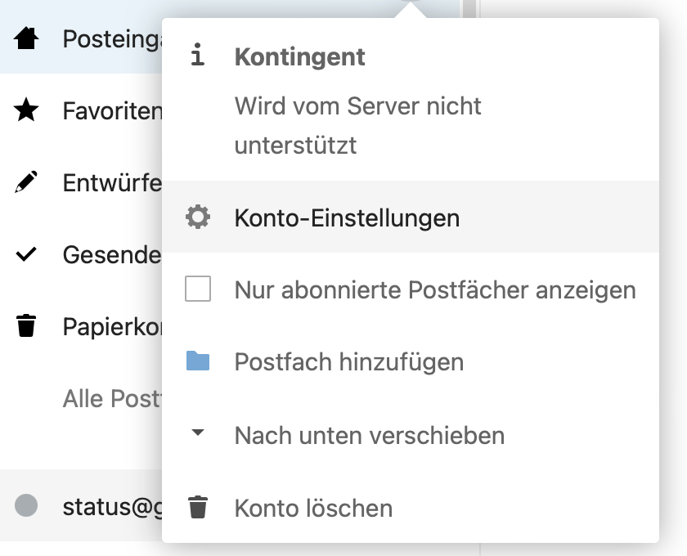Click the trash icon beside Konto löschen
This screenshot has width=687, height=556.
coord(198,507)
